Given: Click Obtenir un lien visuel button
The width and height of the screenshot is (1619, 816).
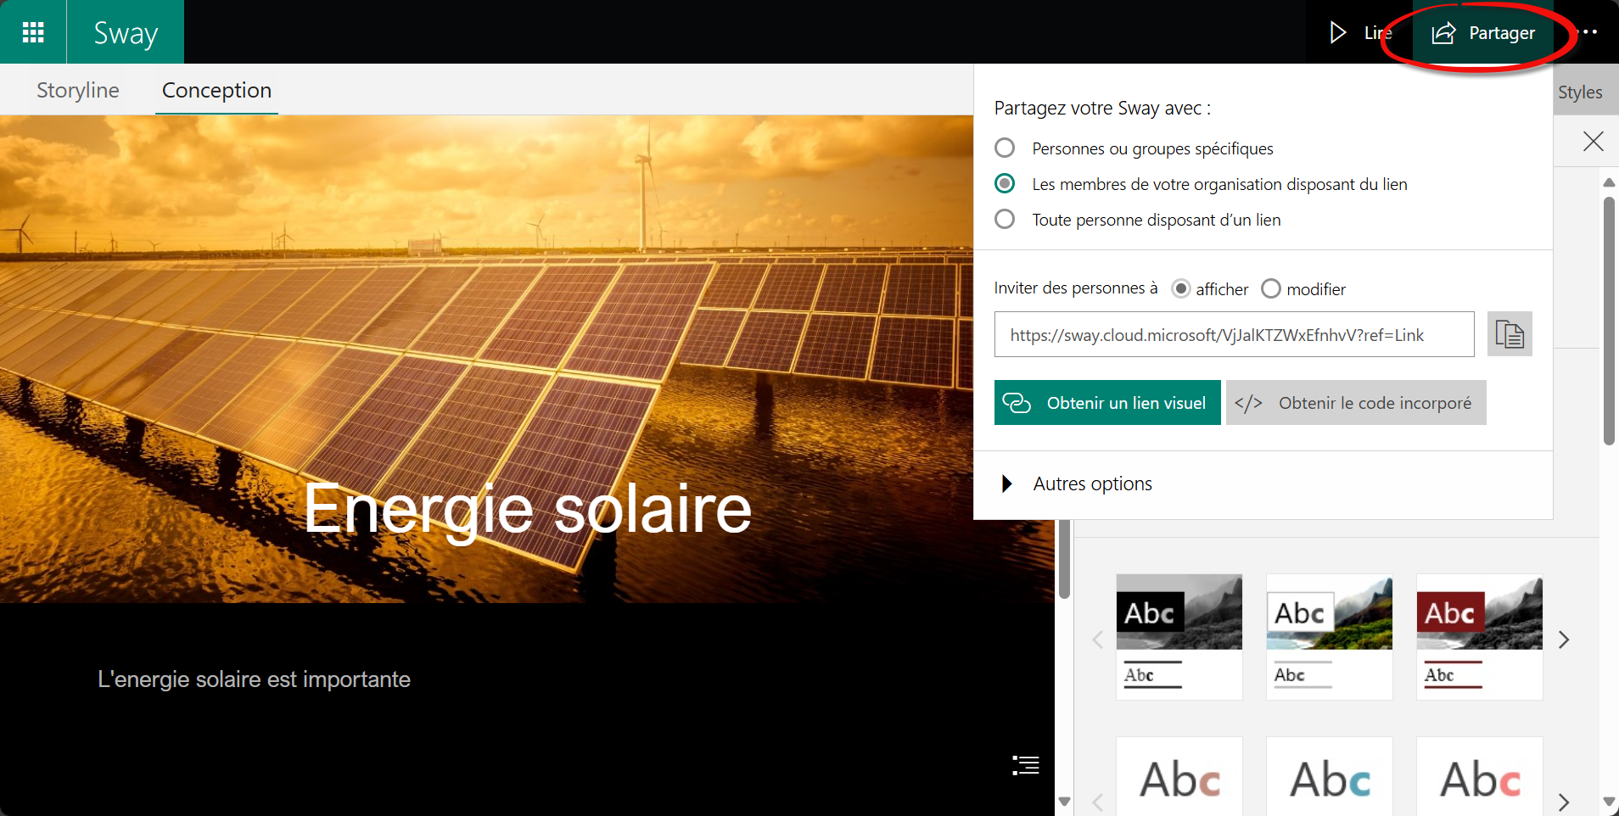Looking at the screenshot, I should pyautogui.click(x=1106, y=403).
